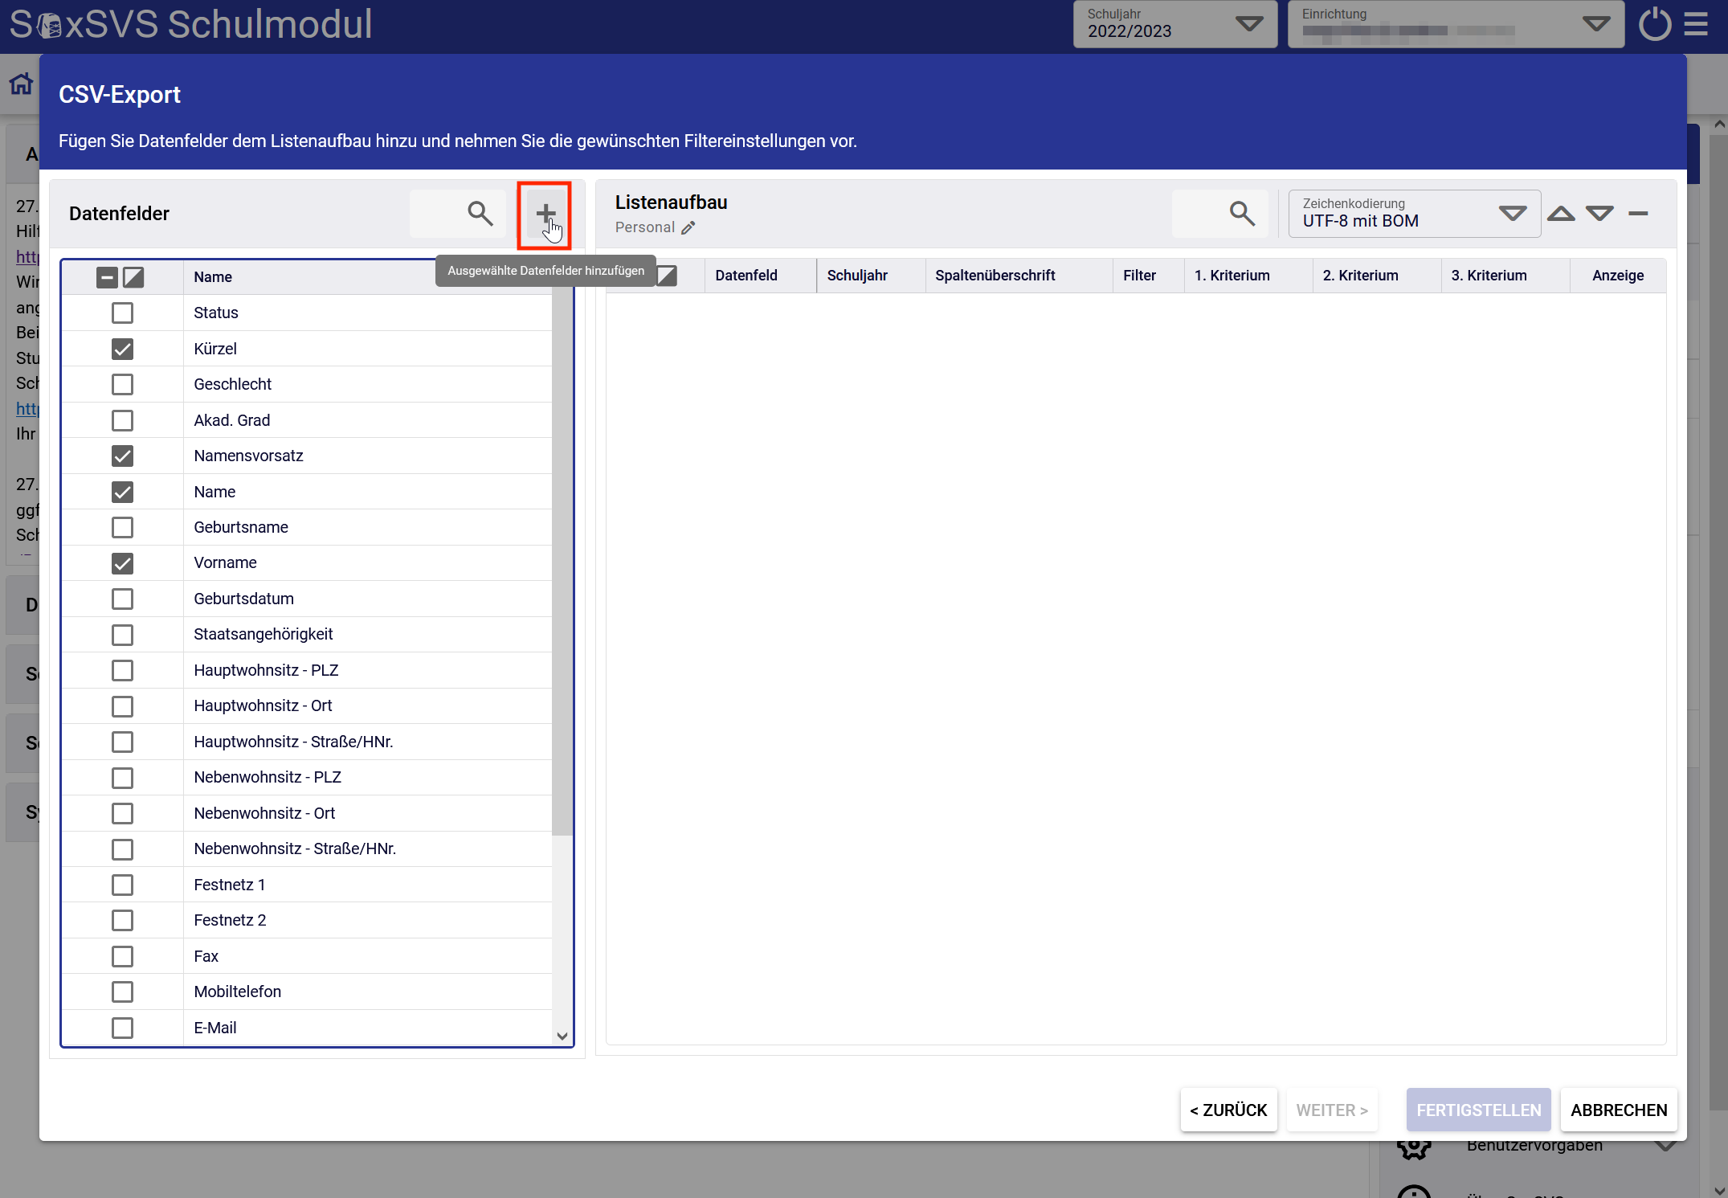Check the Hauptwohnsitz - PLZ checkbox
This screenshot has width=1728, height=1198.
[x=122, y=670]
